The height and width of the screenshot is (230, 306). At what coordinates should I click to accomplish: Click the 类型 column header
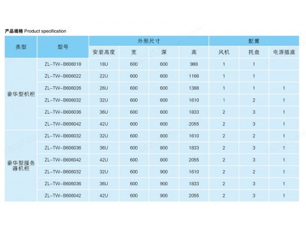(x=21, y=47)
